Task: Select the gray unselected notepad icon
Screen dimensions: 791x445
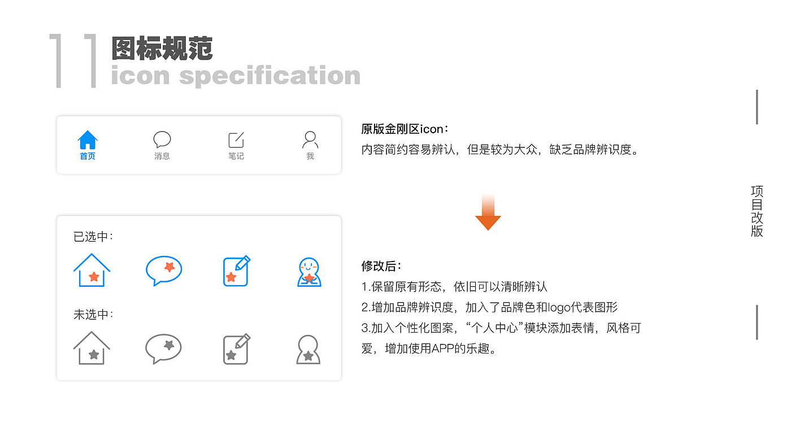Action: [237, 349]
